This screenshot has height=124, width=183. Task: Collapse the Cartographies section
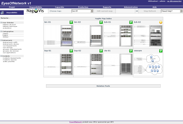click(1, 31)
